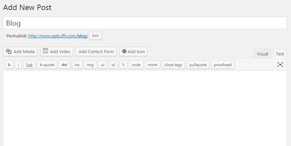Click the Add Media button
This screenshot has height=146, width=291.
pos(20,51)
